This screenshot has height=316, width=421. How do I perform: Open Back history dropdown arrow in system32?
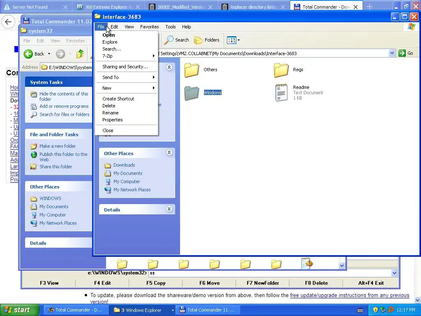pyautogui.click(x=49, y=54)
